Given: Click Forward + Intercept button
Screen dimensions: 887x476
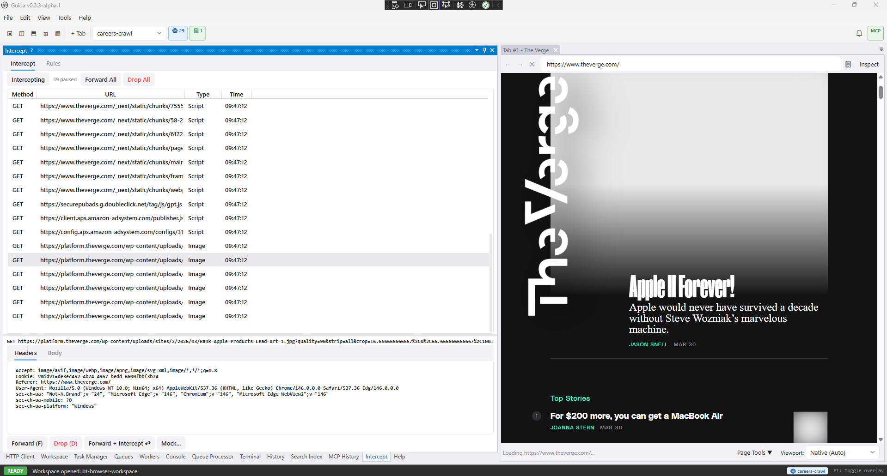Looking at the screenshot, I should point(119,443).
